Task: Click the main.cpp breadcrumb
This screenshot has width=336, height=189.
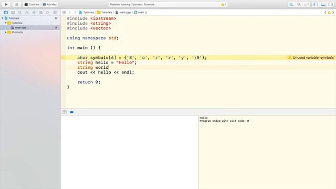Action: coord(123,13)
